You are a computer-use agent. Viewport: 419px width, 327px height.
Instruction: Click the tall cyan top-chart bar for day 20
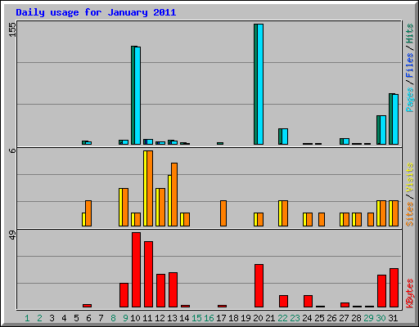[x=260, y=84]
